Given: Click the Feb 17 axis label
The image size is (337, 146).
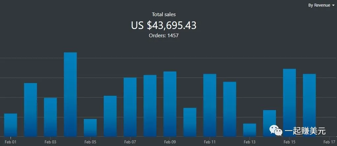Looking at the screenshot, I should [x=329, y=142].
